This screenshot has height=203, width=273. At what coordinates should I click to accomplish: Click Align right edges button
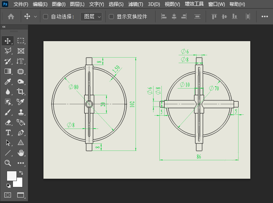point(184,16)
